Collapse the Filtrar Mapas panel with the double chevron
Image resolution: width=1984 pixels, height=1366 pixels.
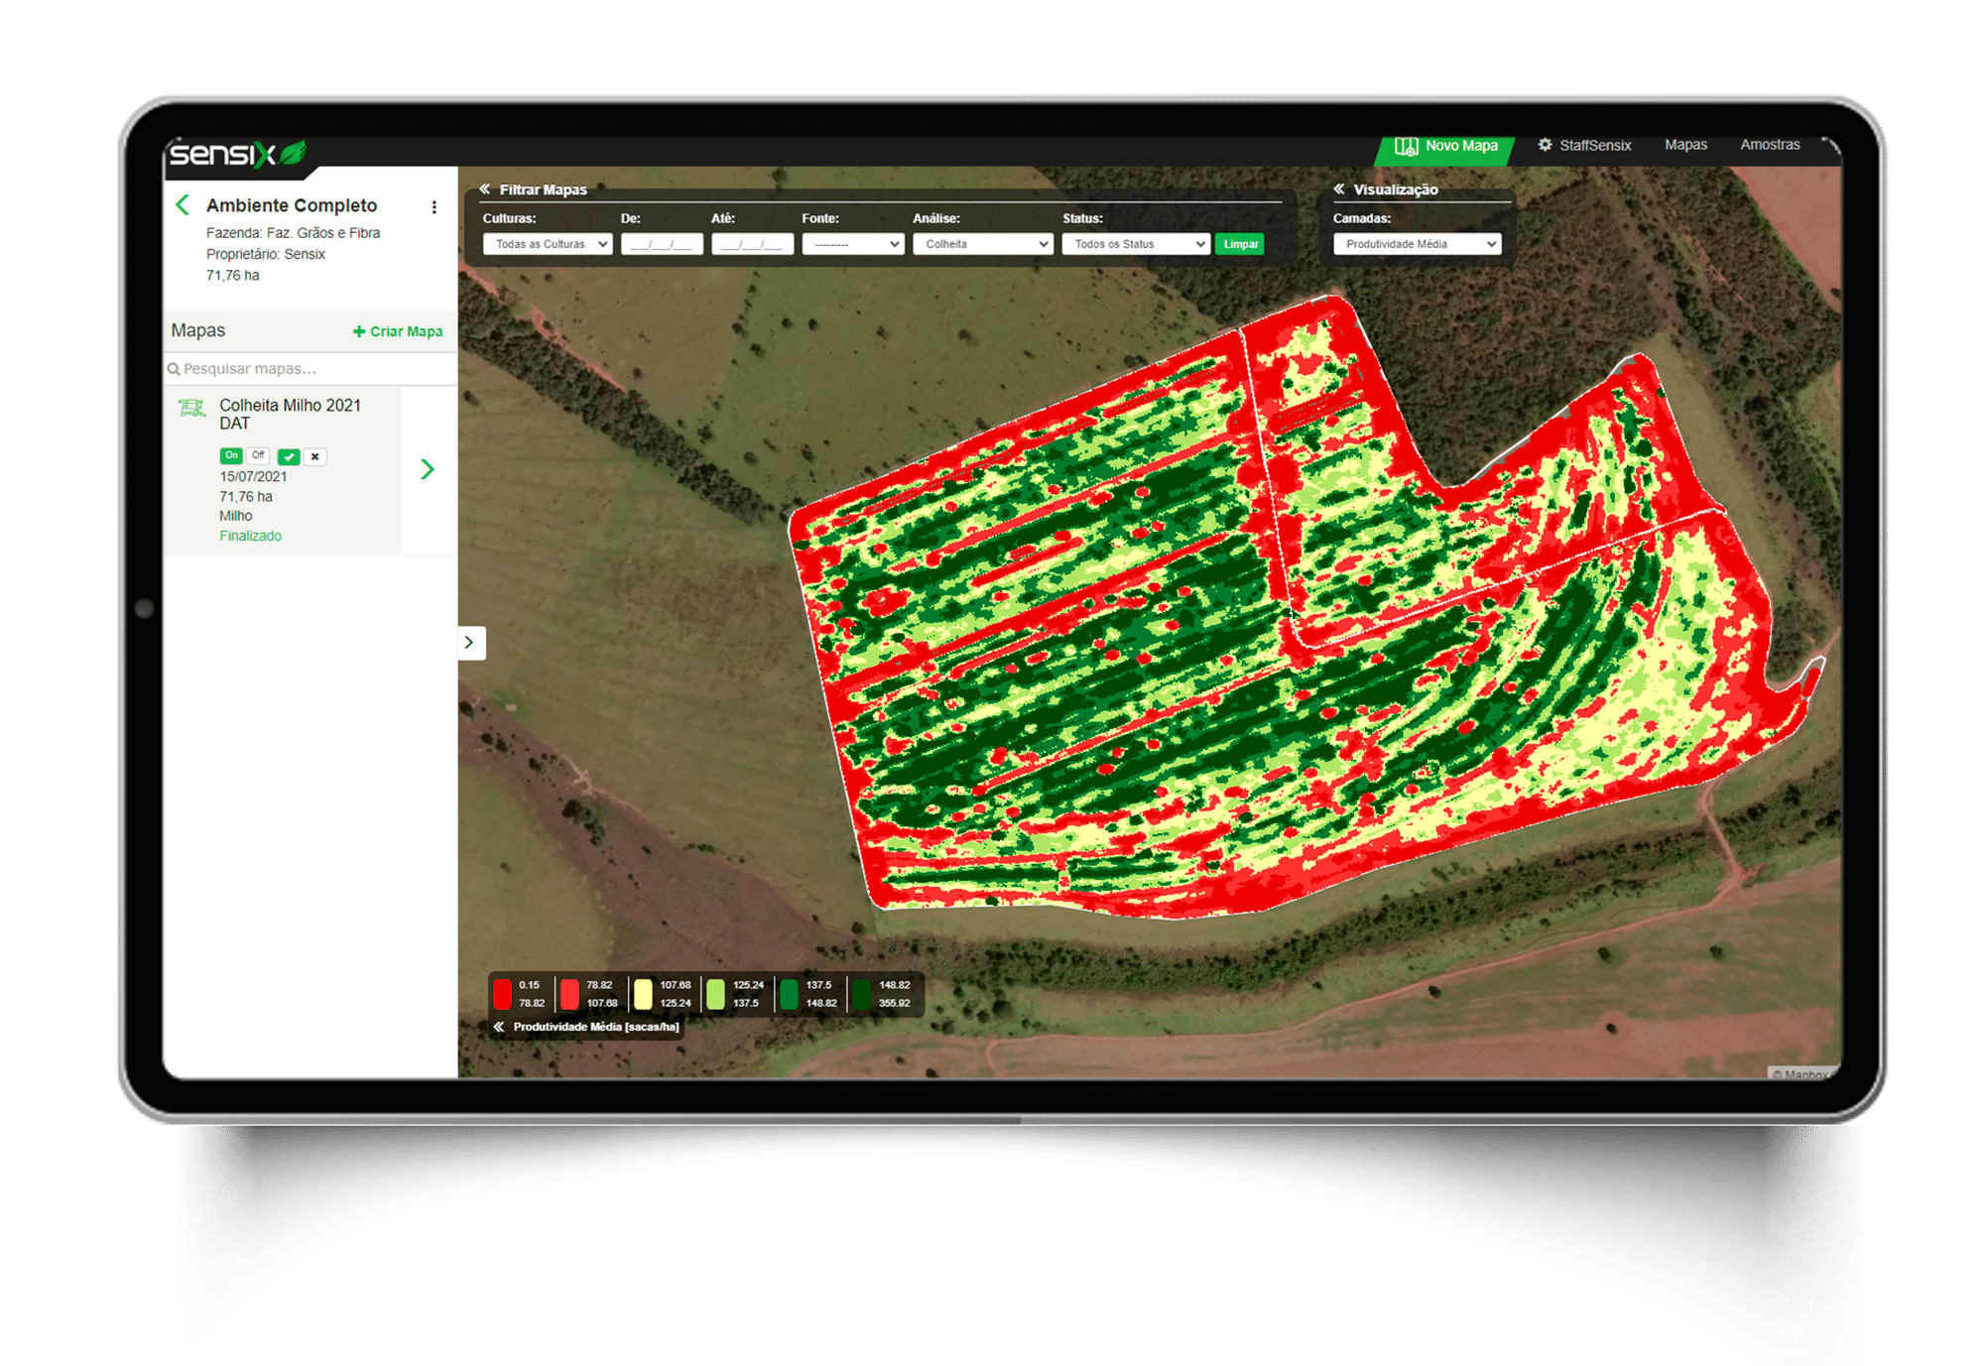[485, 188]
